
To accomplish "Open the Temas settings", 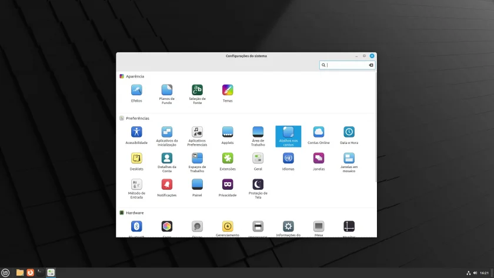I will point(228,93).
